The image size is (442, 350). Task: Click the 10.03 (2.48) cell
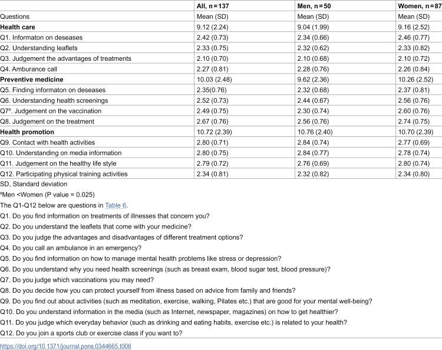pyautogui.click(x=215, y=80)
